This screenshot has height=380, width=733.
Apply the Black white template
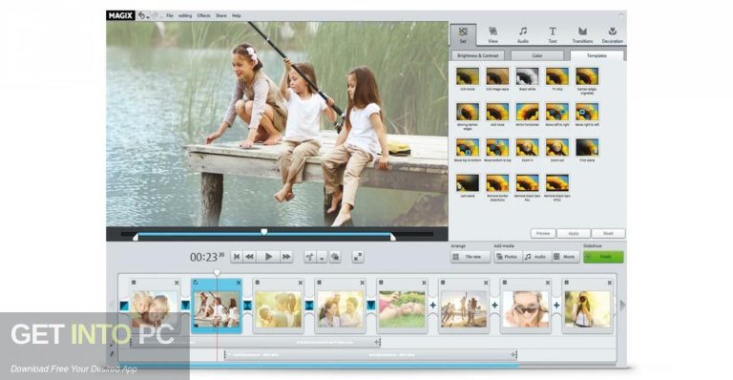click(x=527, y=76)
